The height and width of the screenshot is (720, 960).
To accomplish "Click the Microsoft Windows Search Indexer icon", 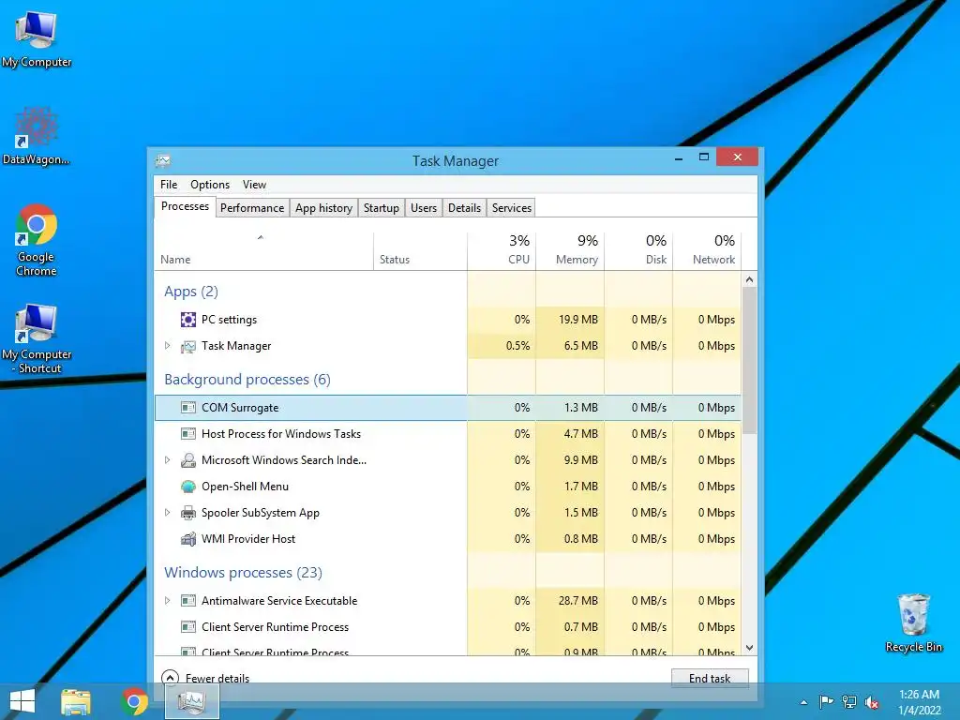I will coord(187,460).
